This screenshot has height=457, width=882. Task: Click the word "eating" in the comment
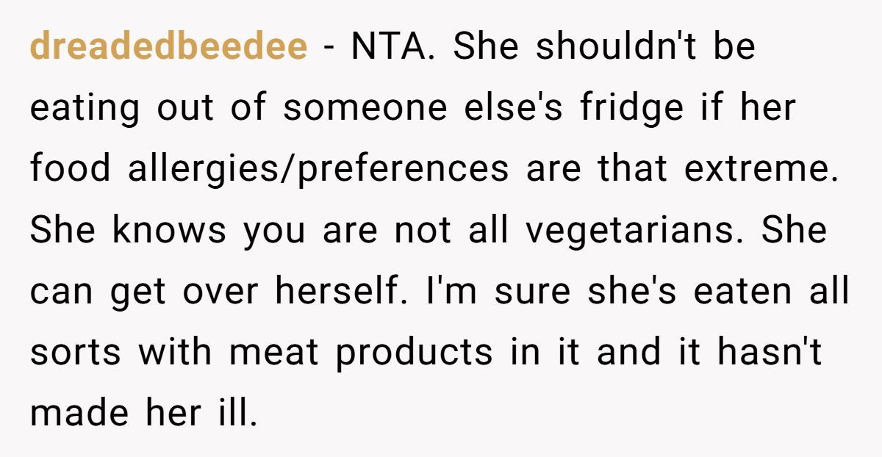[85, 108]
